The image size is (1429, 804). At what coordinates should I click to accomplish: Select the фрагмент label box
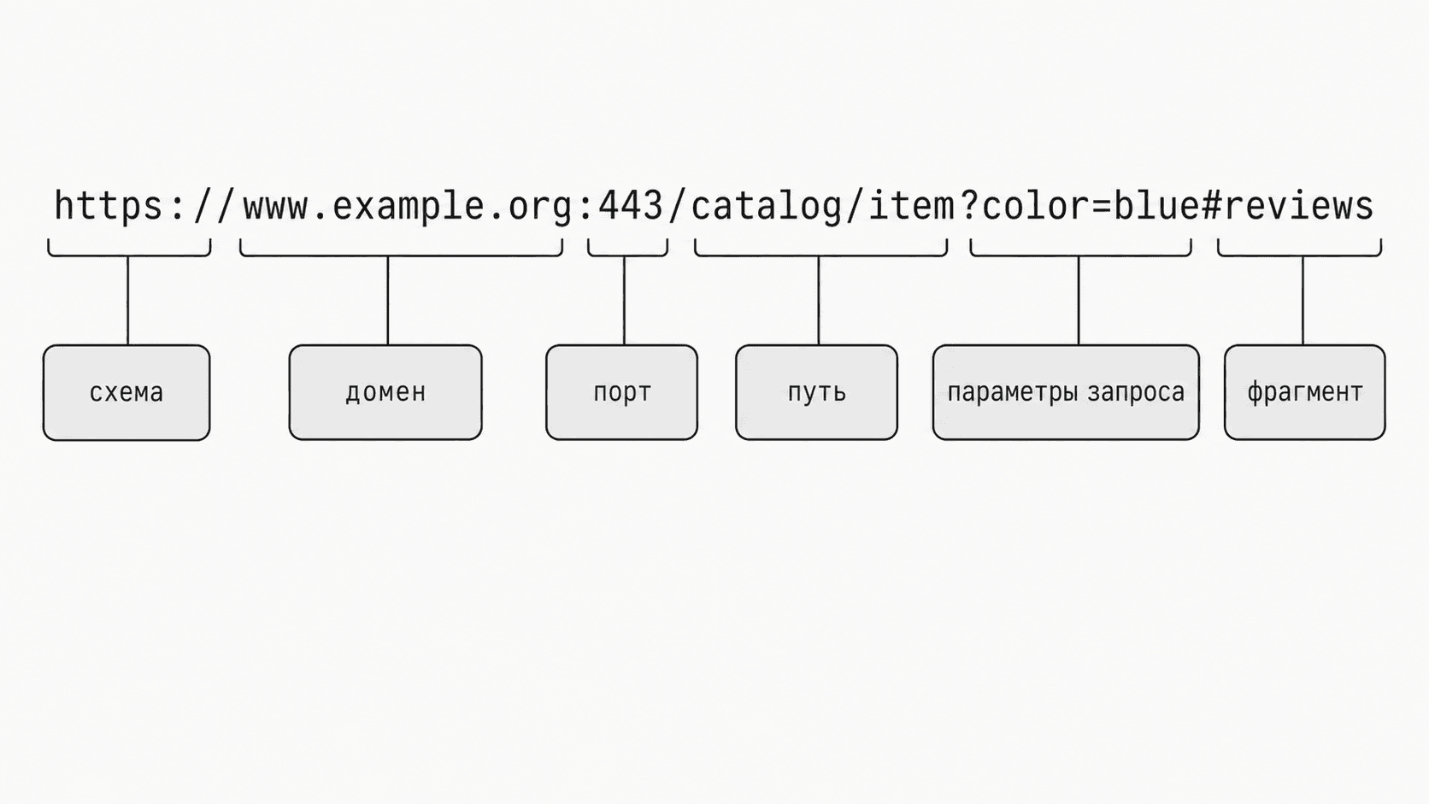tap(1305, 393)
